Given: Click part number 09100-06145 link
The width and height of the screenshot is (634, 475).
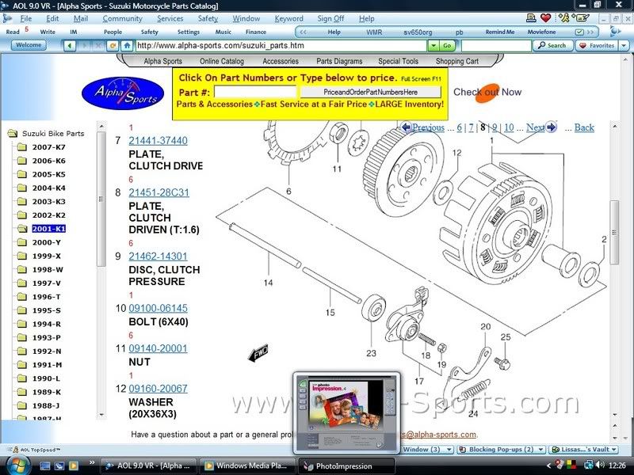Looking at the screenshot, I should 158,308.
